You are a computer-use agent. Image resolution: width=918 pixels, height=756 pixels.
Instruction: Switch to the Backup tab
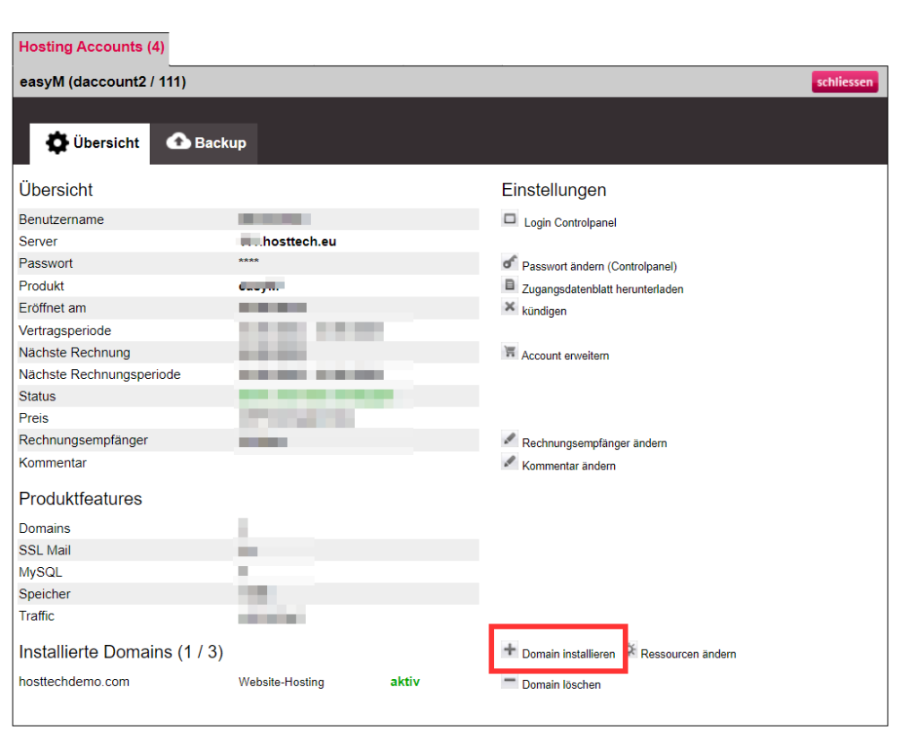pyautogui.click(x=206, y=143)
